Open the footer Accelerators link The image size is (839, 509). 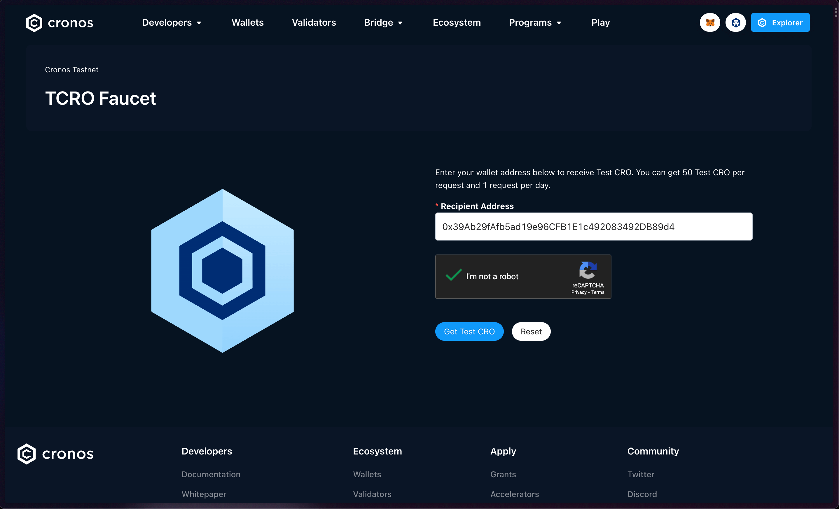pyautogui.click(x=515, y=494)
